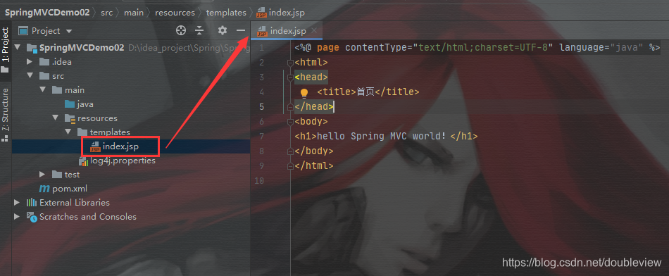Click line number 10 in gutter

tap(258, 180)
